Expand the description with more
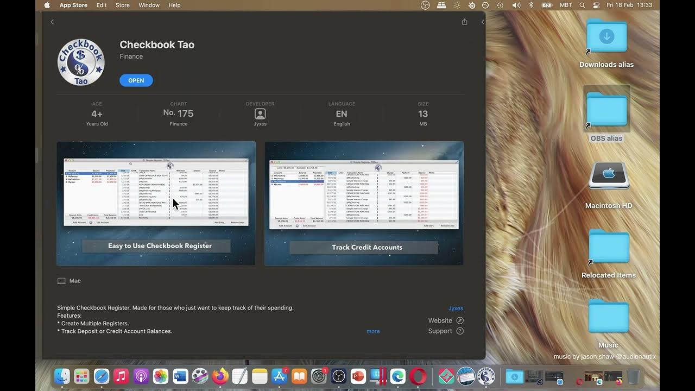The height and width of the screenshot is (391, 695). coord(373,331)
